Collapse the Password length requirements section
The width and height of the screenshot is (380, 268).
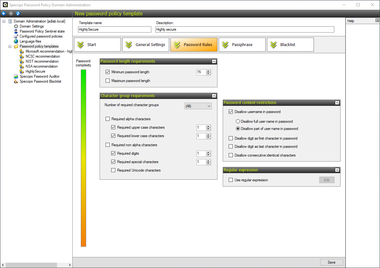pyautogui.click(x=214, y=61)
